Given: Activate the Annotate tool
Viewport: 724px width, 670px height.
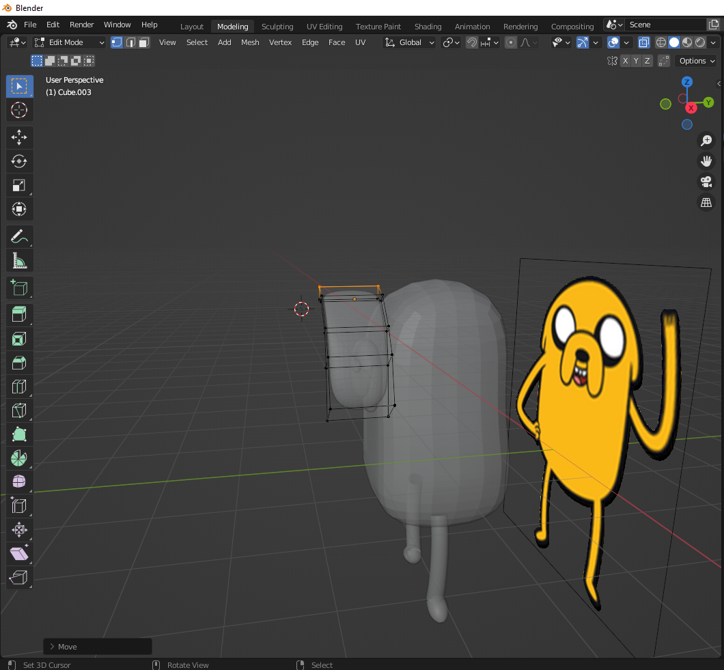Looking at the screenshot, I should (x=19, y=236).
